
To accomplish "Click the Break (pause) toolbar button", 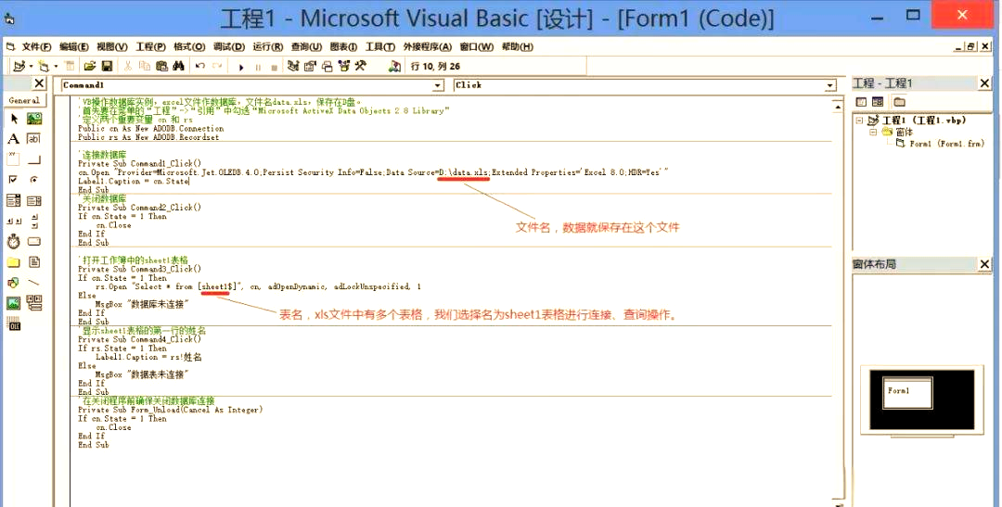I will click(258, 67).
